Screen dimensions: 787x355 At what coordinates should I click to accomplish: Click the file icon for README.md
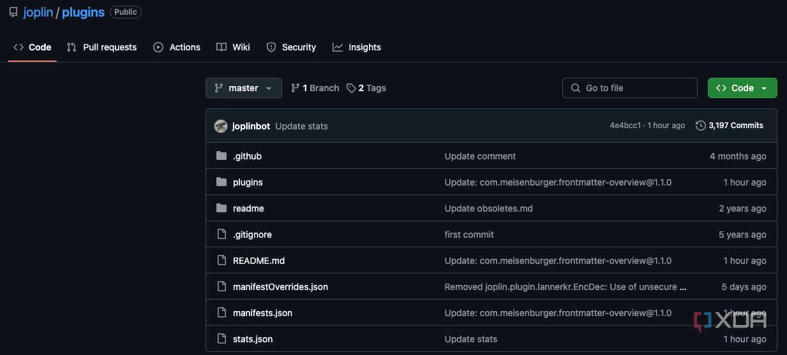coord(221,261)
